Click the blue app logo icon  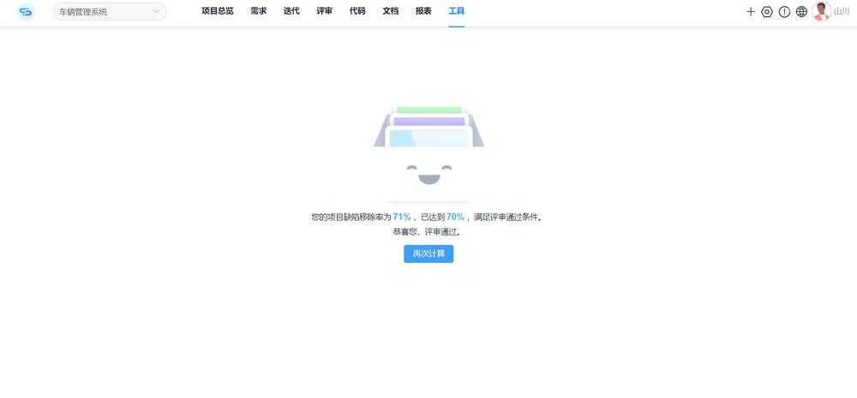click(x=26, y=11)
